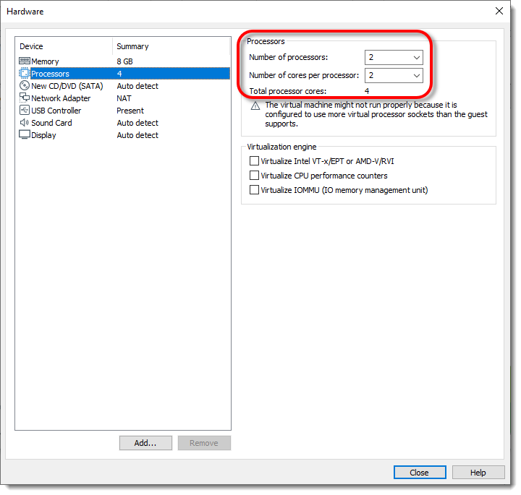Click the Hardware window title
Screen dimensions: 521x495
[x=25, y=12]
